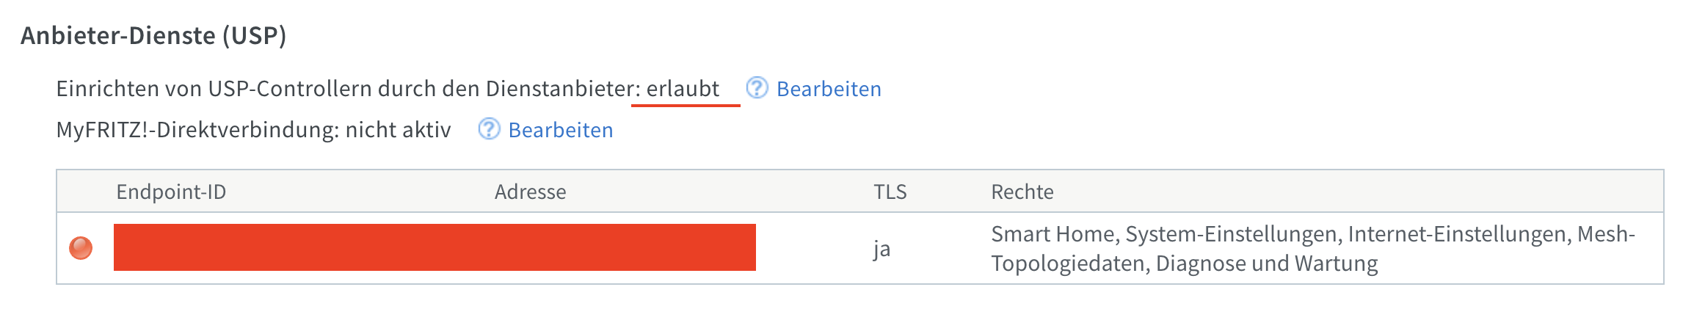The height and width of the screenshot is (320, 1694).
Task: Open help icon next to MyFRITZ!-Direktverbindung
Action: tap(489, 129)
